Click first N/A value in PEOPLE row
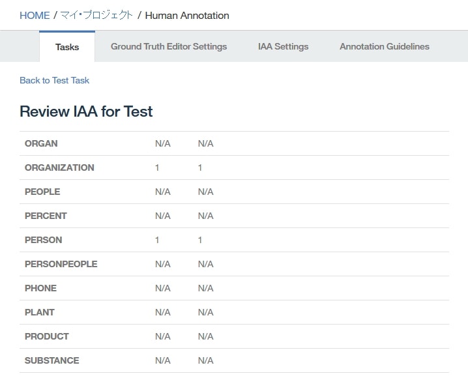Screen dimensions: 468x378 point(163,192)
